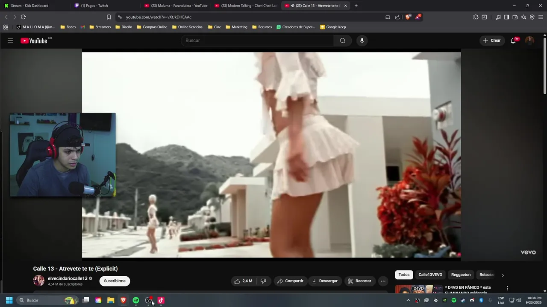Open the D4VD EN PÁNICO video thumbnail

pos(419,289)
